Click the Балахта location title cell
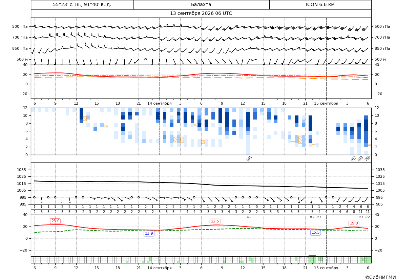 pos(201,4)
